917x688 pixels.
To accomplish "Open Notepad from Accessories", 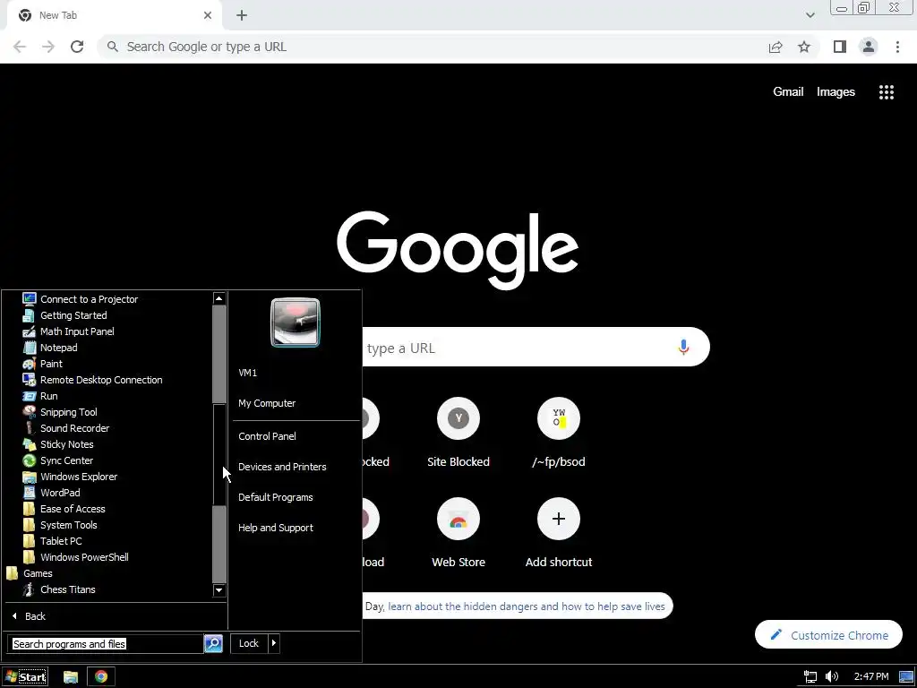I will click(50, 348).
